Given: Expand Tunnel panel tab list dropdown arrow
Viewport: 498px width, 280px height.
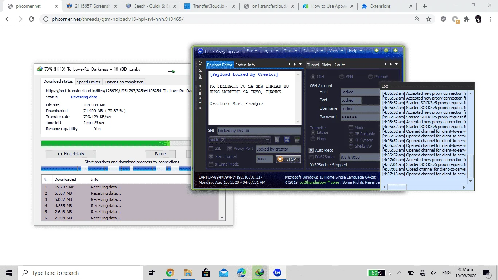Looking at the screenshot, I should point(396,65).
